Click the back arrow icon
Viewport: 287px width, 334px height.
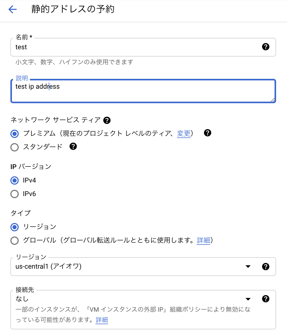(12, 10)
